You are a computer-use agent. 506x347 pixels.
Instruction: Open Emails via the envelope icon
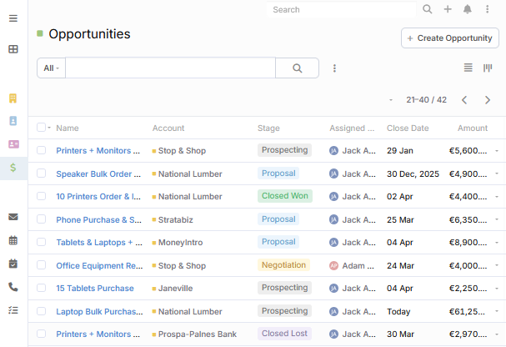tap(13, 217)
